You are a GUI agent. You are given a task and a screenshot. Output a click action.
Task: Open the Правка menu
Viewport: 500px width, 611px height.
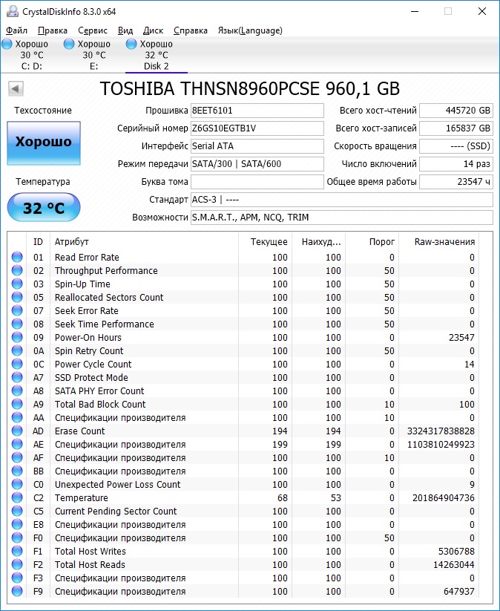coord(53,30)
